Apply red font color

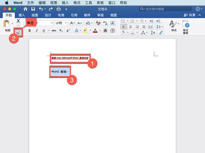click(x=95, y=31)
